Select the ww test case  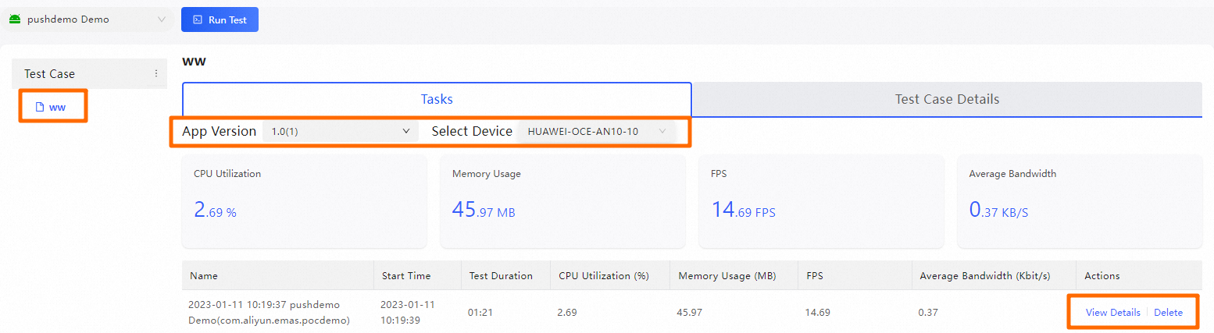[x=57, y=107]
